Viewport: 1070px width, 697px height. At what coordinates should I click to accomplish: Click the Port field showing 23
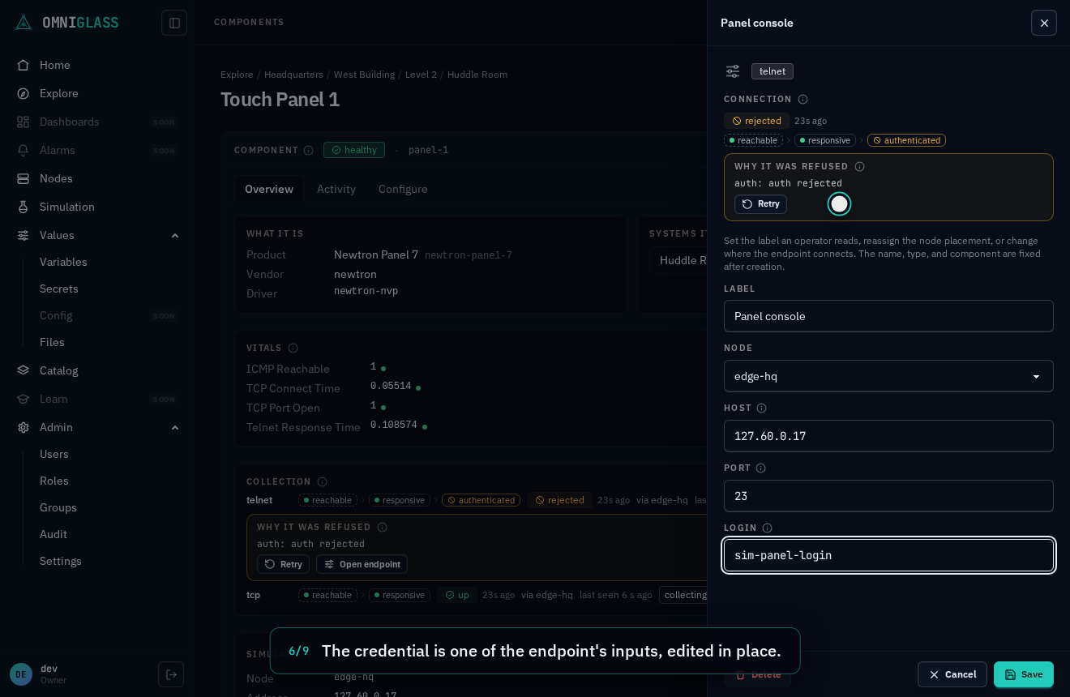888,496
